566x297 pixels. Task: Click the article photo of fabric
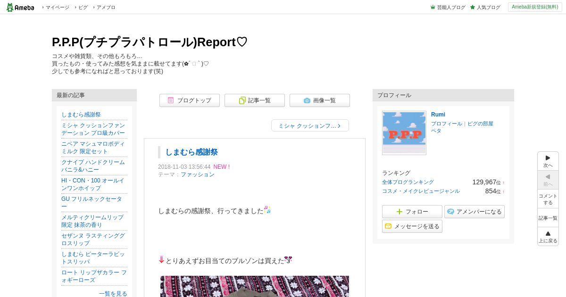point(255,287)
